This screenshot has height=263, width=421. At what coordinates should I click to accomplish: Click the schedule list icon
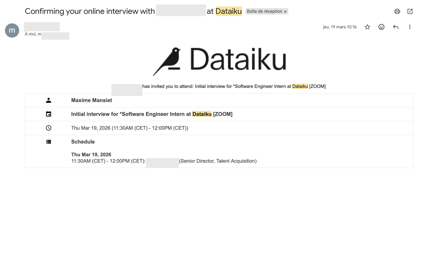click(x=48, y=141)
